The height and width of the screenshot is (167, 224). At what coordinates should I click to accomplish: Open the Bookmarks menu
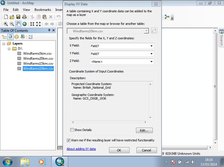click(43, 10)
